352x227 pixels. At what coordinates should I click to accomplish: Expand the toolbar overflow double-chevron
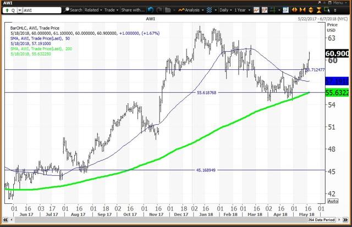tap(335, 10)
